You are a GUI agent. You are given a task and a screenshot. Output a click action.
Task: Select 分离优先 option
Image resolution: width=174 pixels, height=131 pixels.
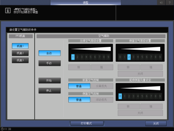pyautogui.click(x=102, y=86)
